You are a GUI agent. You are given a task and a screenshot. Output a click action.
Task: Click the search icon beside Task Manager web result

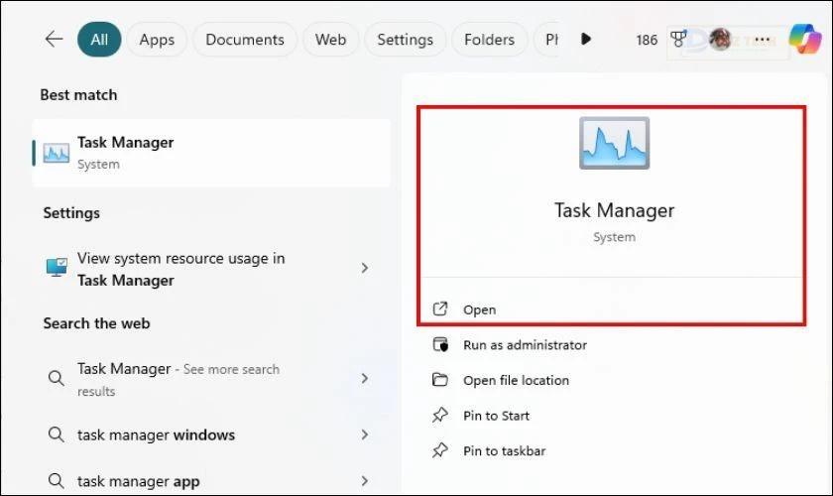pos(56,378)
